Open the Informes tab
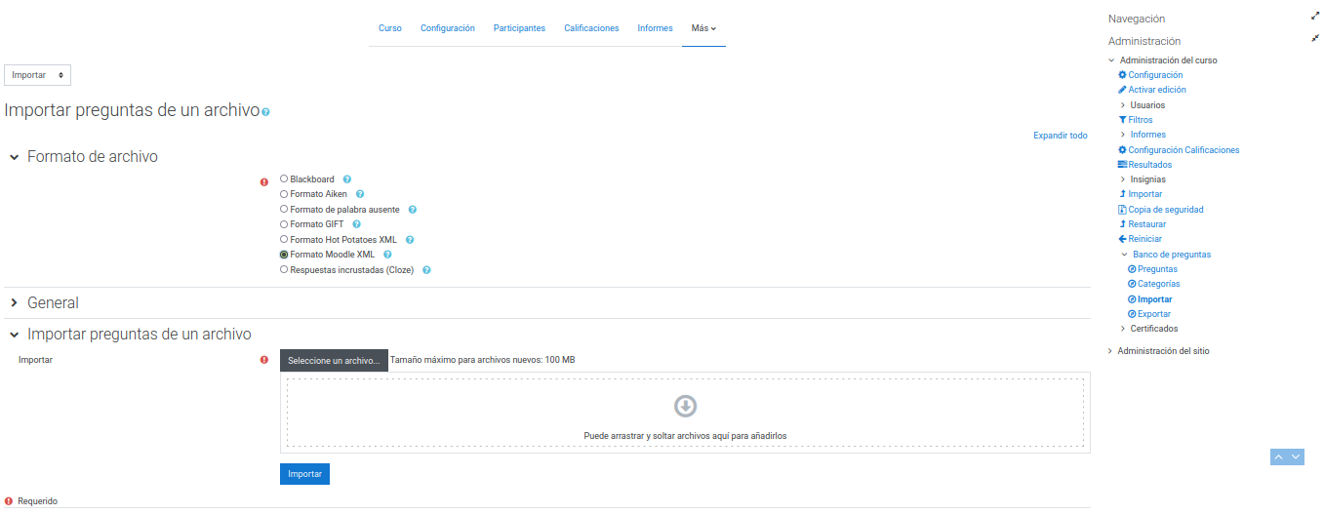 655,28
